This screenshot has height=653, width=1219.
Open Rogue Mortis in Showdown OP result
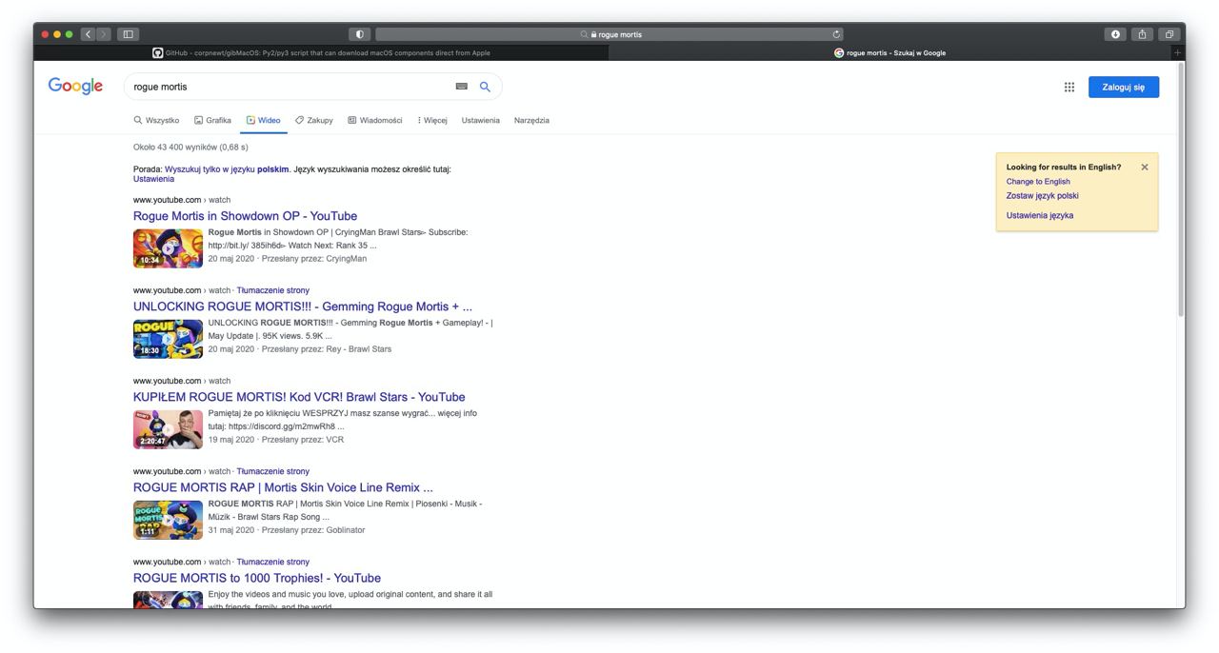tap(246, 216)
